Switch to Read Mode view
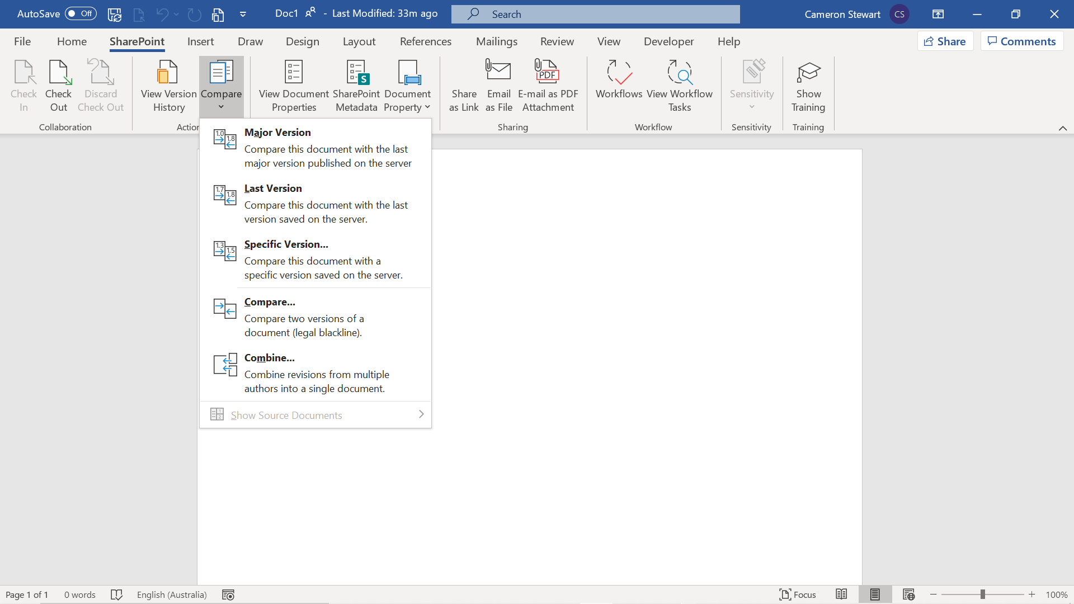Screen dimensions: 1074x604 click(x=842, y=594)
